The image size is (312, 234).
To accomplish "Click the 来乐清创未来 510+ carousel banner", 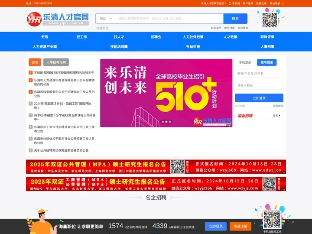I will 166,93.
